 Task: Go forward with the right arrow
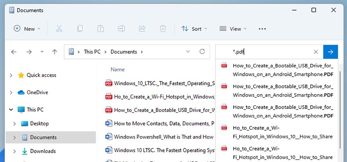(29, 52)
